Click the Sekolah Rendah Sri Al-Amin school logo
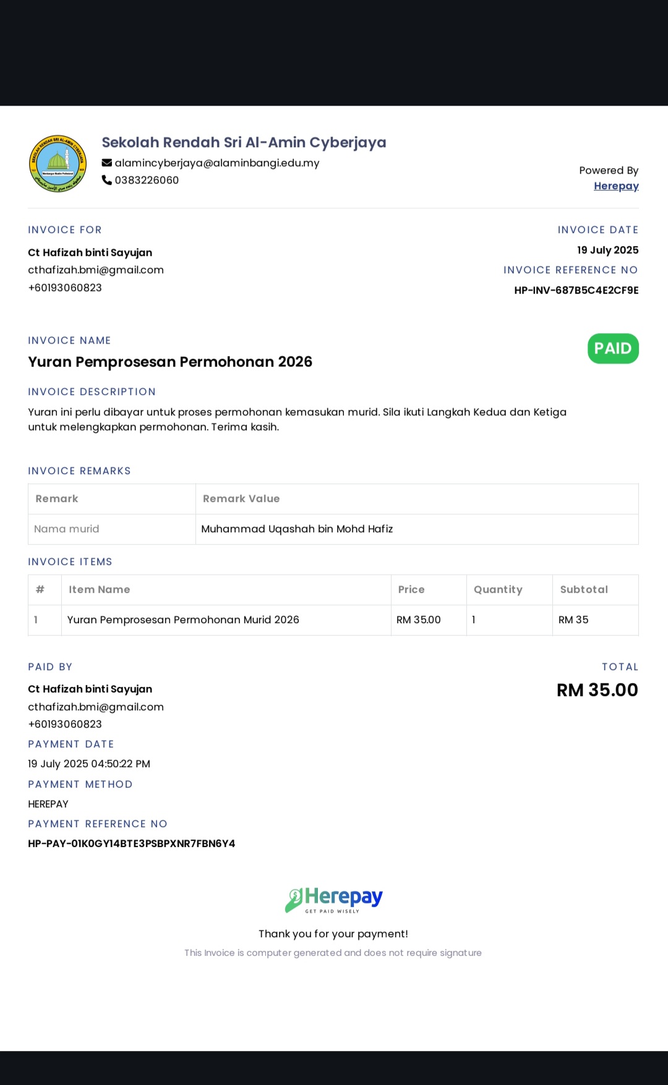 click(x=58, y=164)
